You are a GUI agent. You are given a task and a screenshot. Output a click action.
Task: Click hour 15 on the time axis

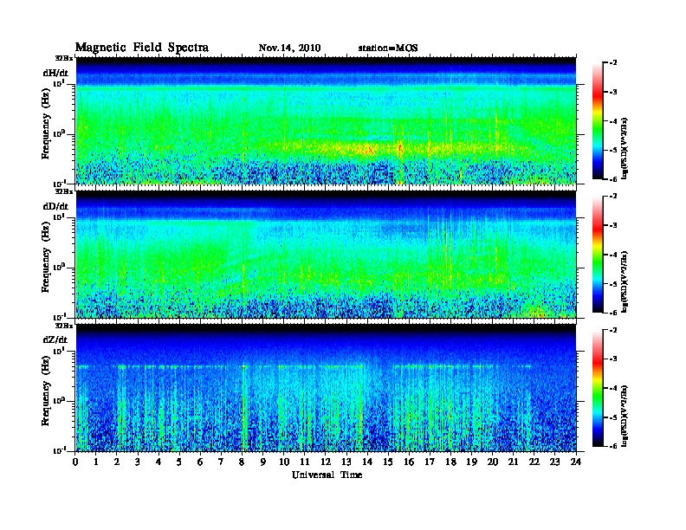(x=388, y=462)
